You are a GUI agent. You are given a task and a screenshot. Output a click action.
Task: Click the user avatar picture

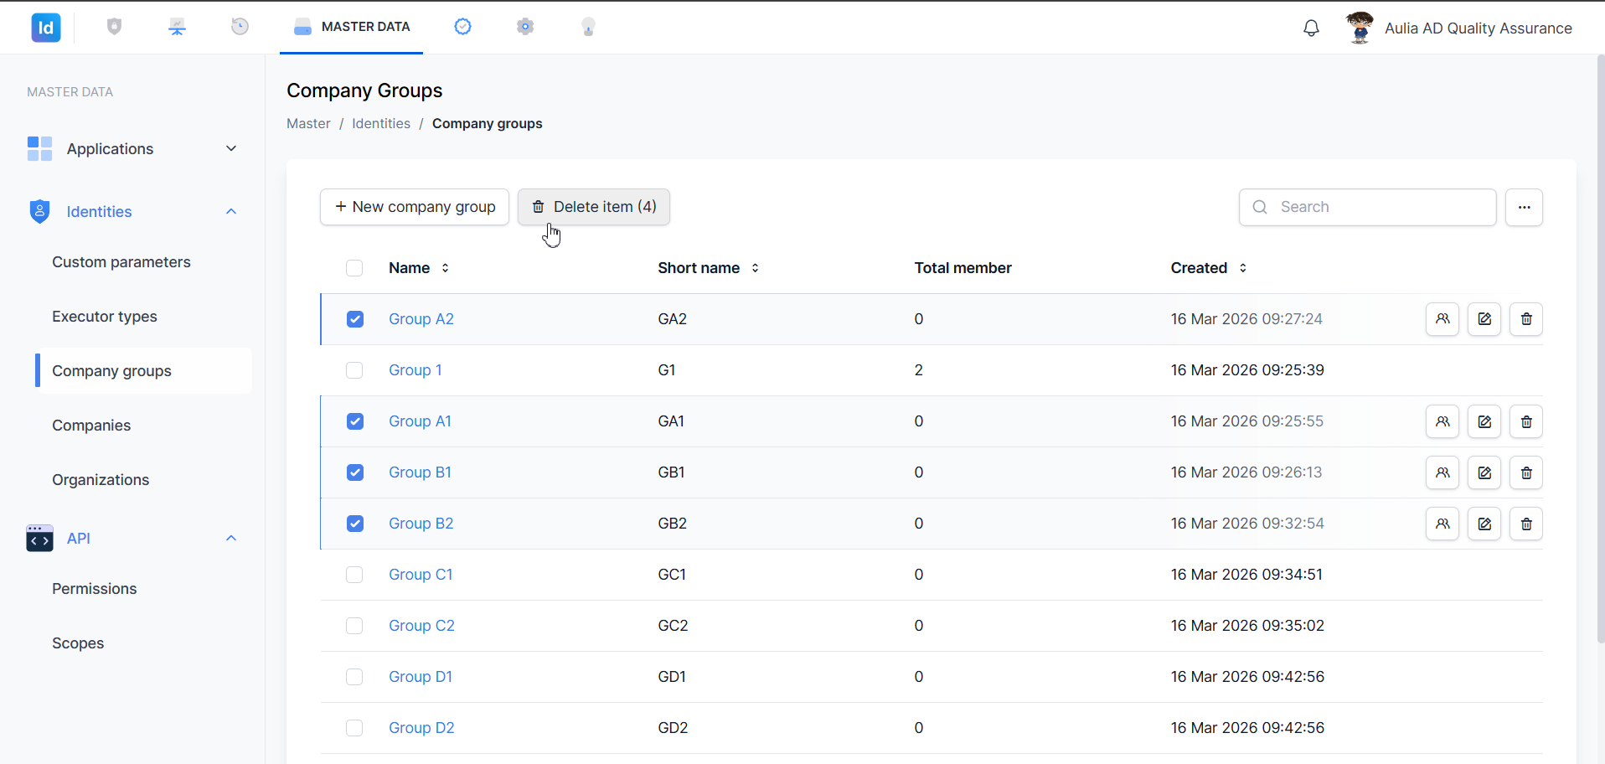coord(1360,28)
